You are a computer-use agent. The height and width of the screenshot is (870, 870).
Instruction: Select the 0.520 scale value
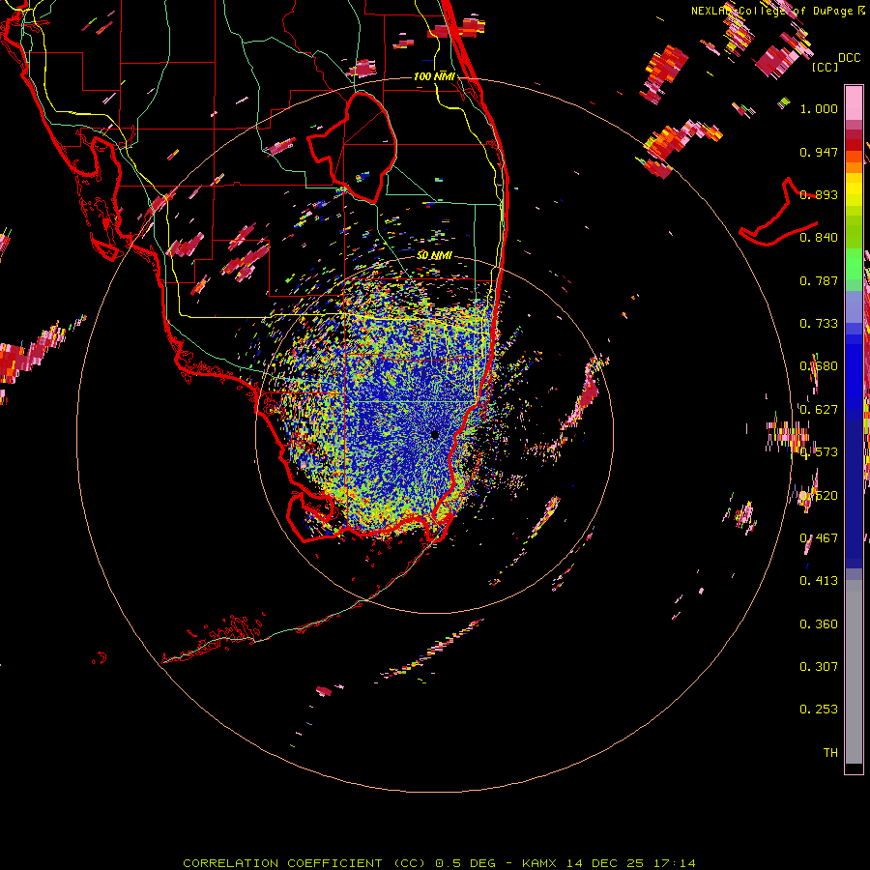[819, 496]
